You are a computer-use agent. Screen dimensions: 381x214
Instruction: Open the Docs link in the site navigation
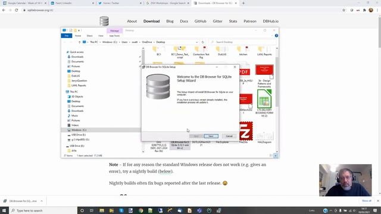click(x=184, y=21)
